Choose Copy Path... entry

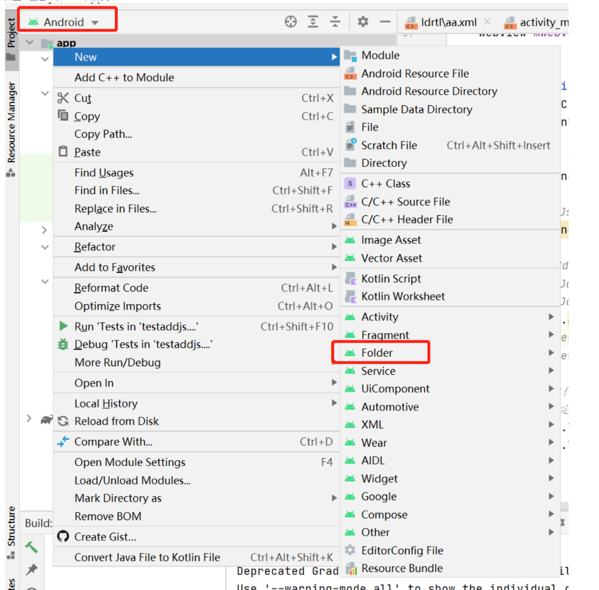pos(197,134)
